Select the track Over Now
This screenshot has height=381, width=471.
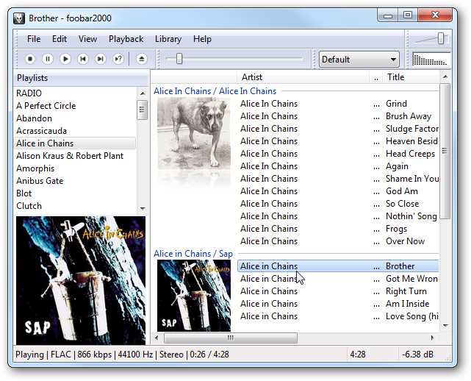338,241
